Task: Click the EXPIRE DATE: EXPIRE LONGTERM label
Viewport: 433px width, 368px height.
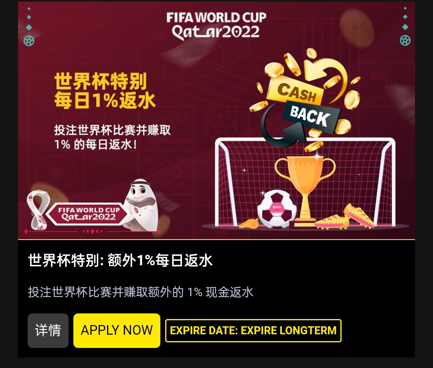Action: point(253,330)
